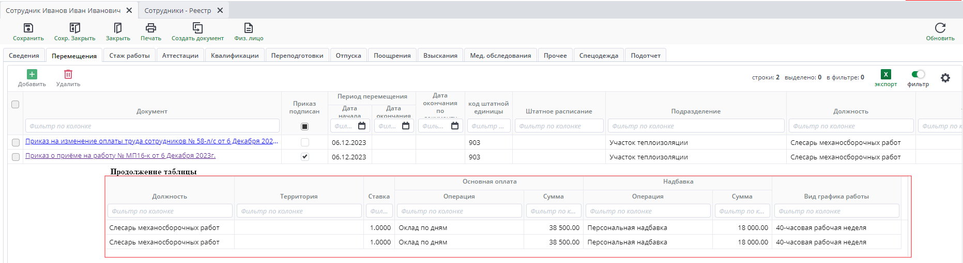Click the Подразделение column filter field
963x263 pixels.
[696, 126]
